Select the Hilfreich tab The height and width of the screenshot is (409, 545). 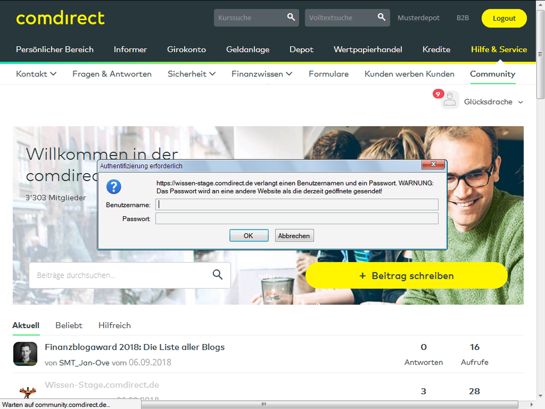click(x=114, y=325)
